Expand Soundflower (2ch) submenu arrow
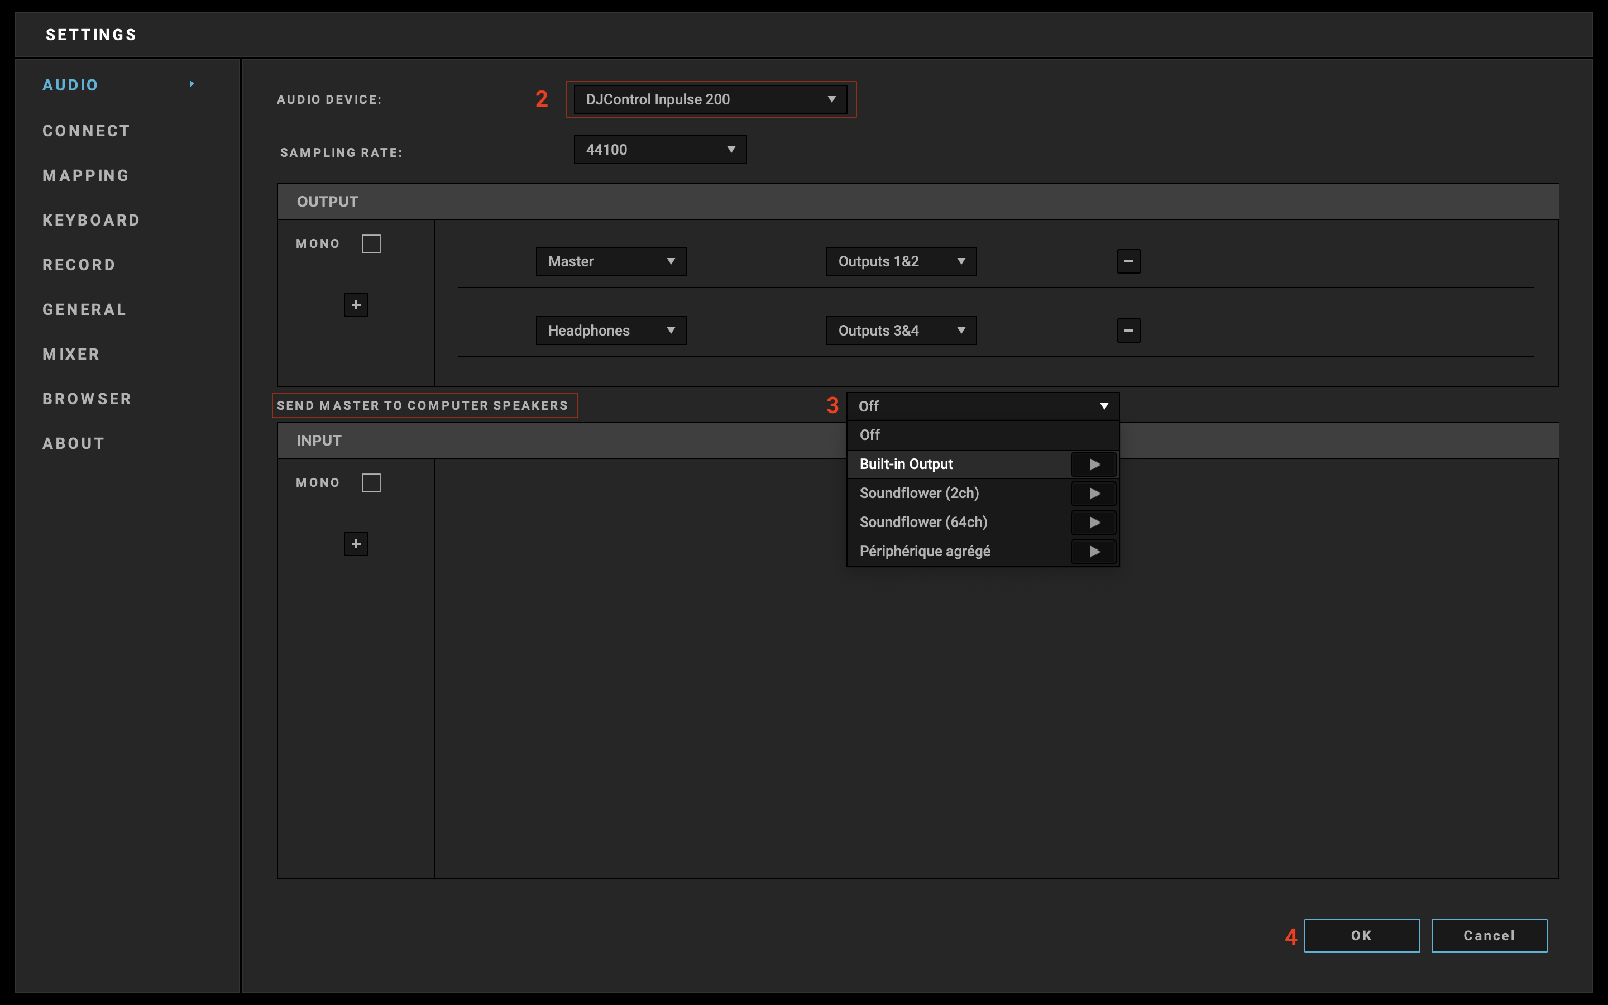1608x1005 pixels. click(x=1093, y=493)
